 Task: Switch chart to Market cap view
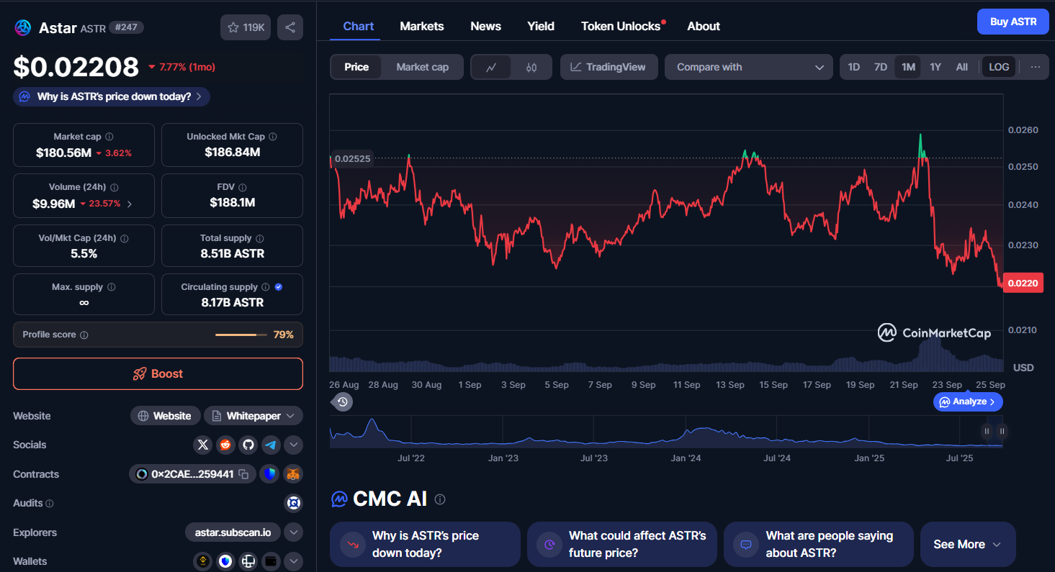422,67
